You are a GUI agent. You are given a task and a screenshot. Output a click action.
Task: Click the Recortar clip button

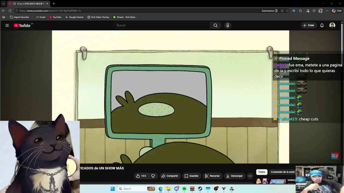[x=212, y=176]
